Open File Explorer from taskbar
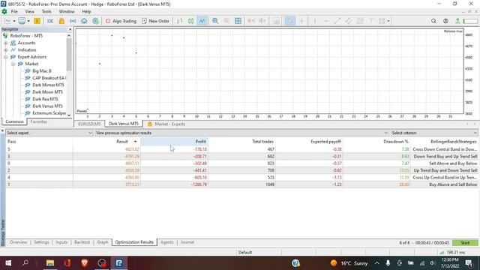The height and width of the screenshot is (270, 480). click(x=50, y=263)
